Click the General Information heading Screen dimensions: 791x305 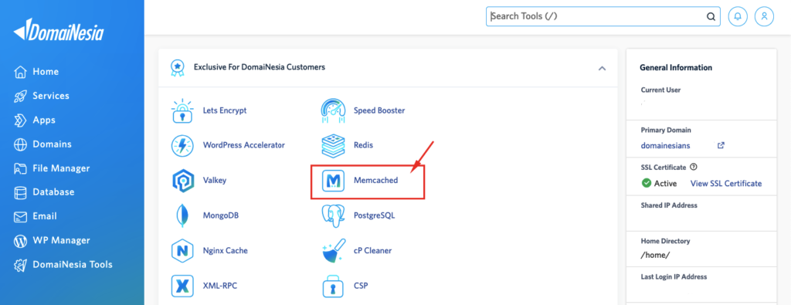click(676, 67)
